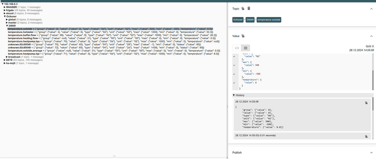Select the temperature.buffer.flow tree row
Viewport: 376px width, 159px height.
(x=112, y=35)
